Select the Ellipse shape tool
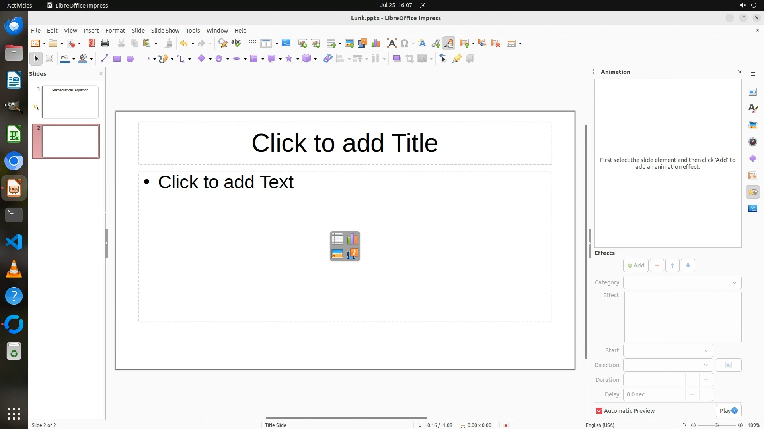 pos(130,59)
